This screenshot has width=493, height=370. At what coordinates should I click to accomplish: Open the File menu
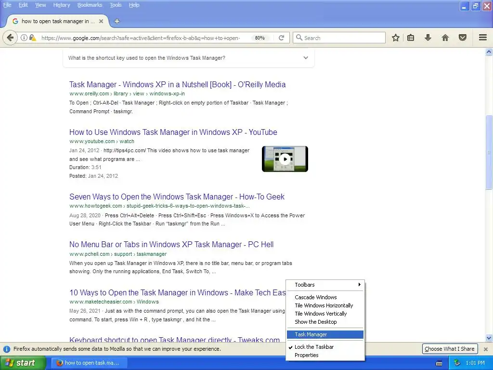click(x=7, y=5)
